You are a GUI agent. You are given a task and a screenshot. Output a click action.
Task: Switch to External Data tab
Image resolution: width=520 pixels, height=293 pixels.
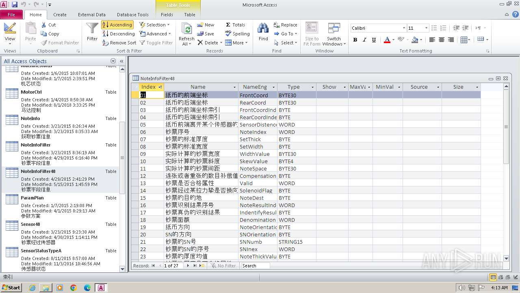pyautogui.click(x=92, y=15)
